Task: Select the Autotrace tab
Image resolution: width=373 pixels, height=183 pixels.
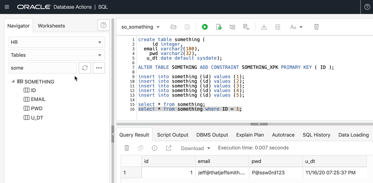Action: pyautogui.click(x=283, y=135)
